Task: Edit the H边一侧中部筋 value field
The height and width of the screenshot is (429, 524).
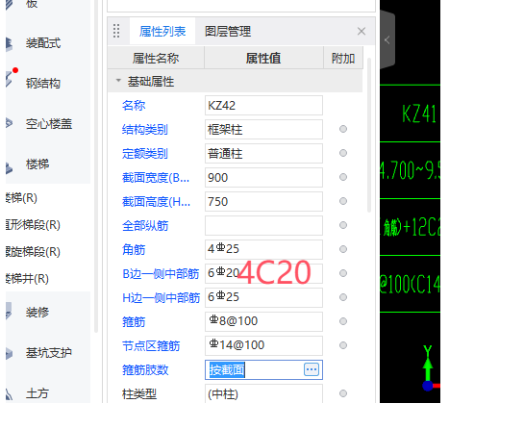Action: tap(263, 298)
